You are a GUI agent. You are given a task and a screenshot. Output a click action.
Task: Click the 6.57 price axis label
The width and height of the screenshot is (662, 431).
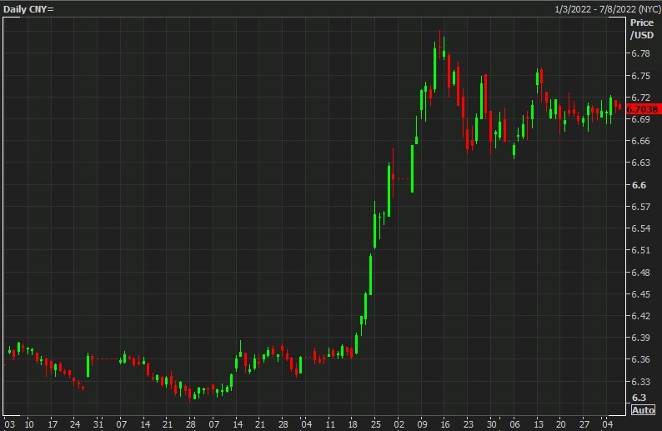tap(640, 207)
